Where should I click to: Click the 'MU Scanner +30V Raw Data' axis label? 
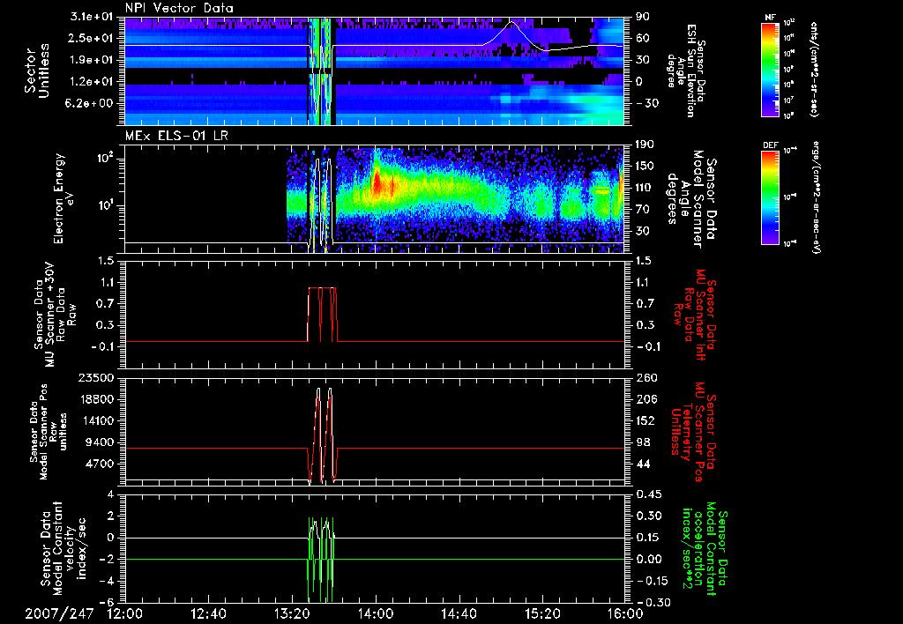click(x=56, y=315)
